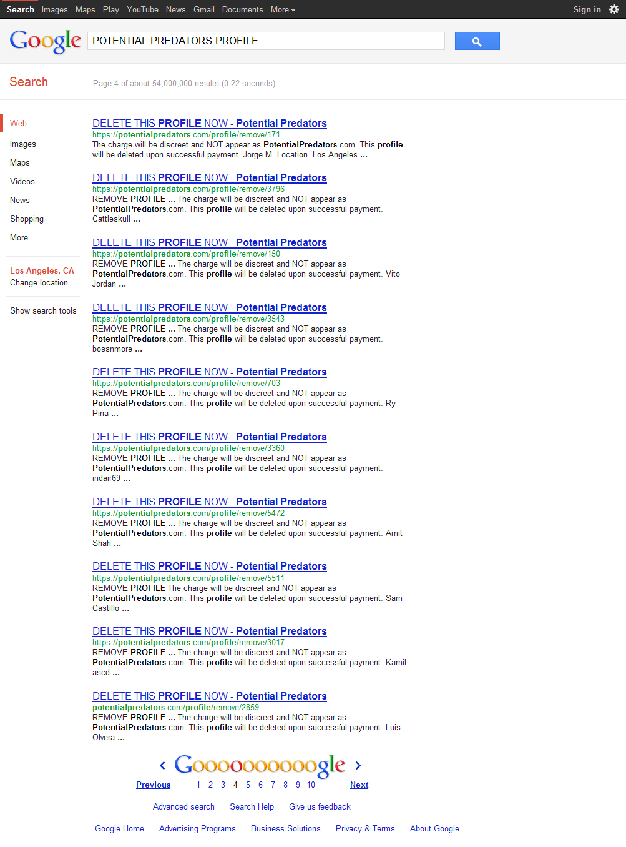Click green URL ending remove/3796
Viewport: 626px width, 847px height.
(188, 189)
